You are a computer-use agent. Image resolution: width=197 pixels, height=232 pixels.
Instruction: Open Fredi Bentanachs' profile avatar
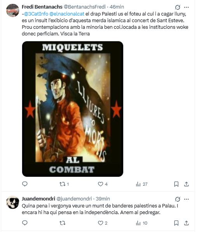pyautogui.click(x=12, y=11)
